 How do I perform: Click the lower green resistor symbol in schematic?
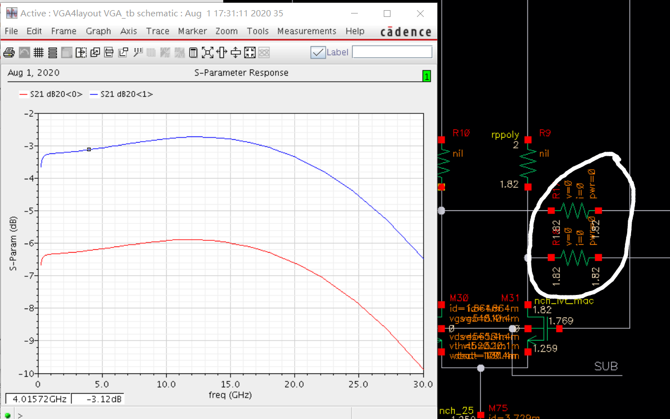575,257
